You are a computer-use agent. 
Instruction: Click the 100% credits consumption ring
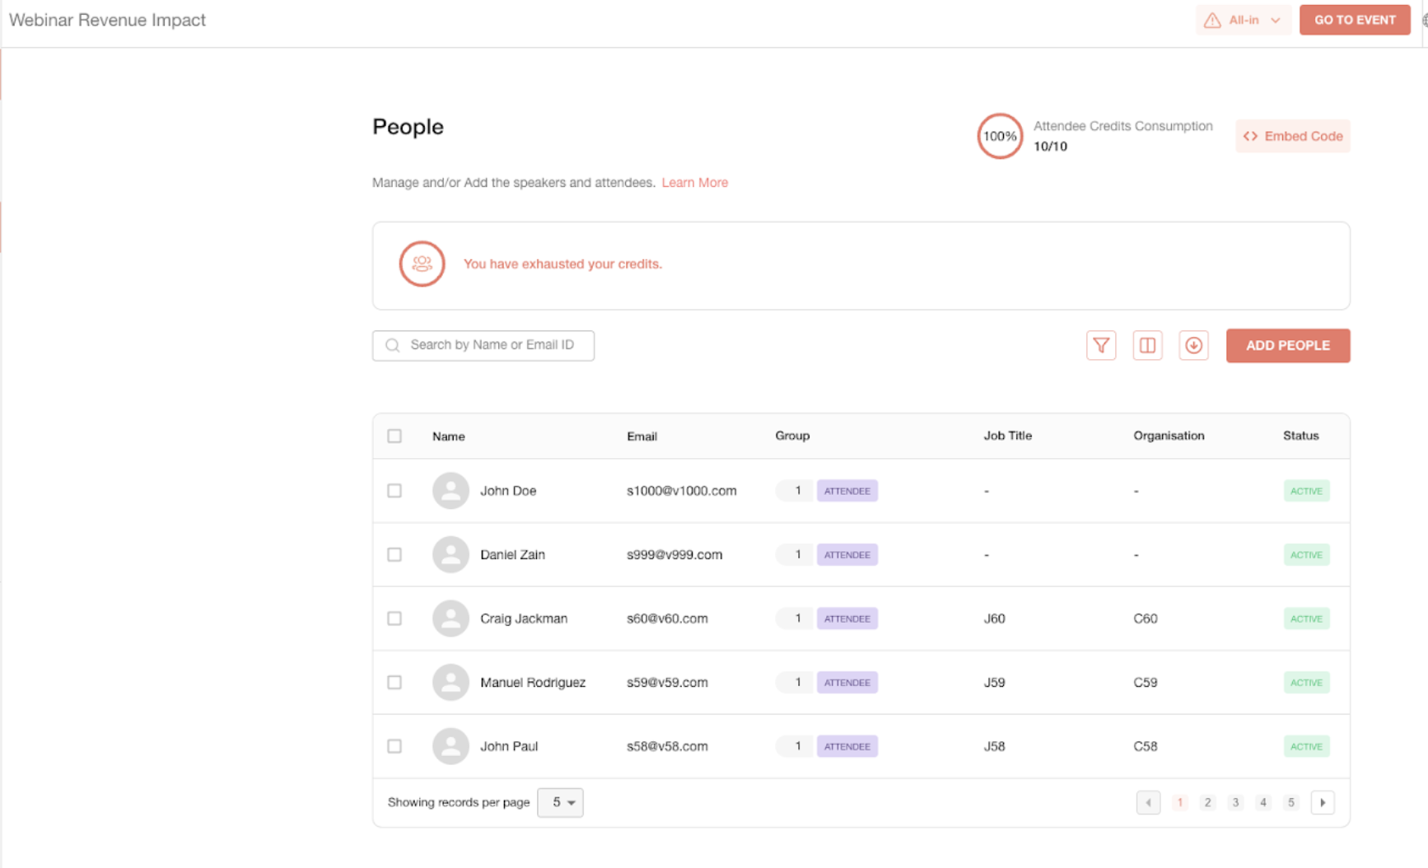pos(1000,136)
